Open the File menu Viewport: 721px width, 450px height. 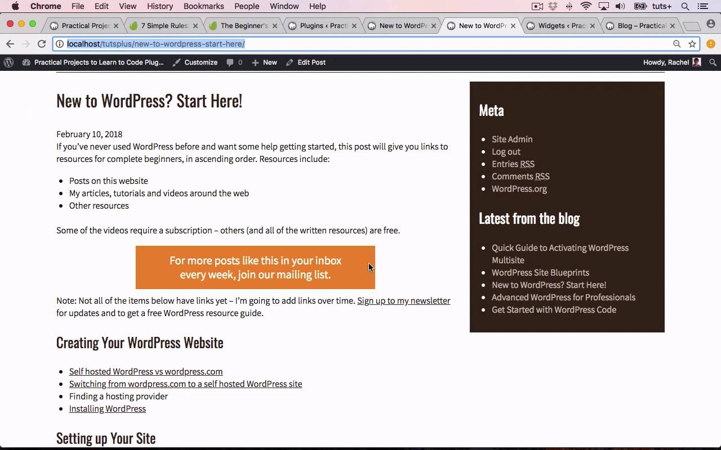tap(78, 6)
